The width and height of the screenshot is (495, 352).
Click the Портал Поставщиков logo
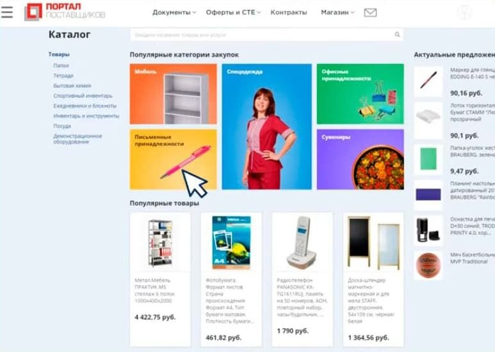coord(65,12)
